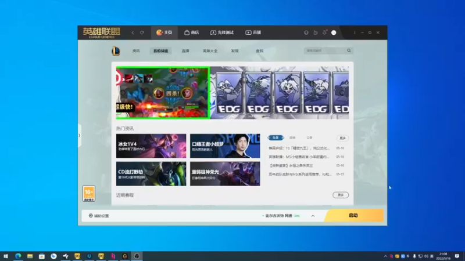Open the 重铸狙神荣光 news card

(x=225, y=173)
